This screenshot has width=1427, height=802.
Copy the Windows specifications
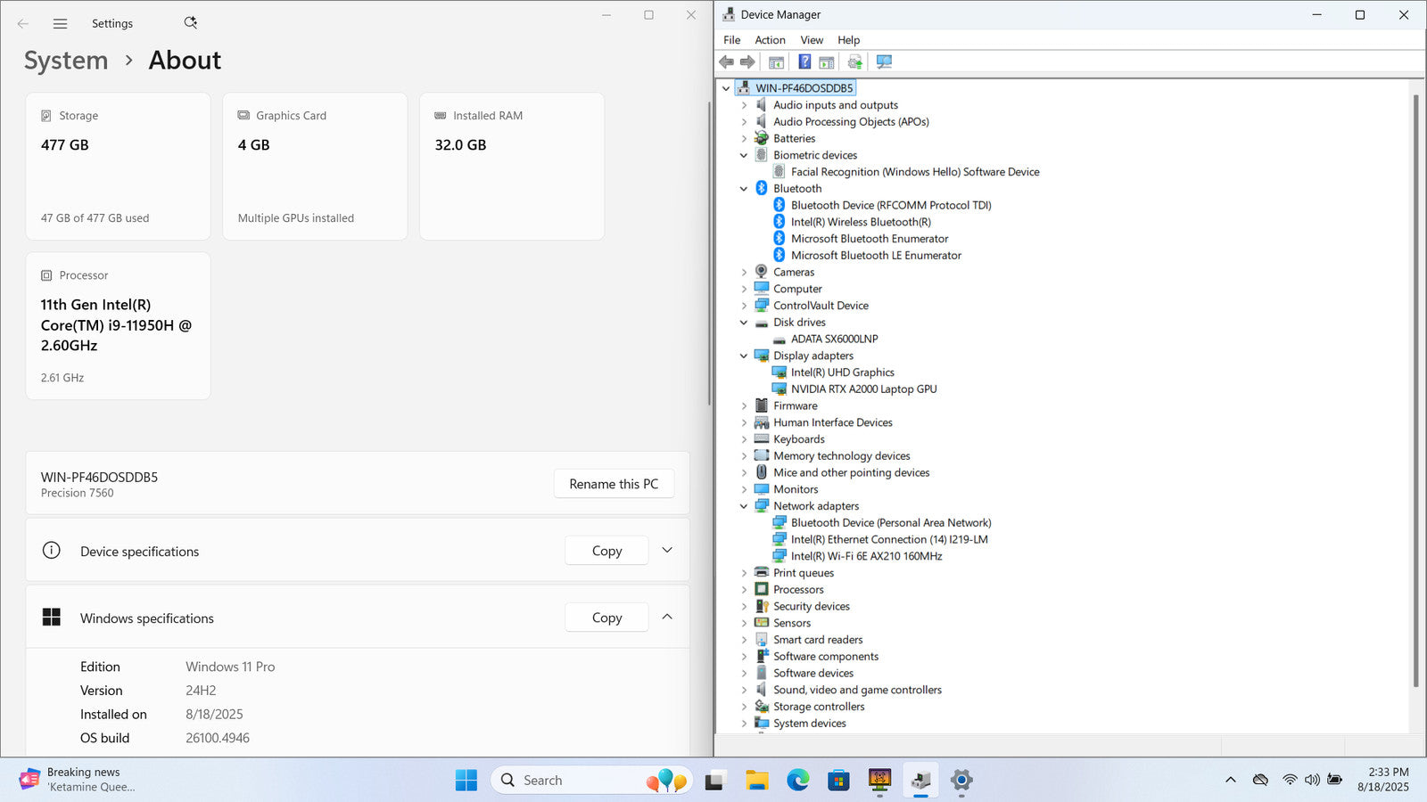click(x=606, y=618)
